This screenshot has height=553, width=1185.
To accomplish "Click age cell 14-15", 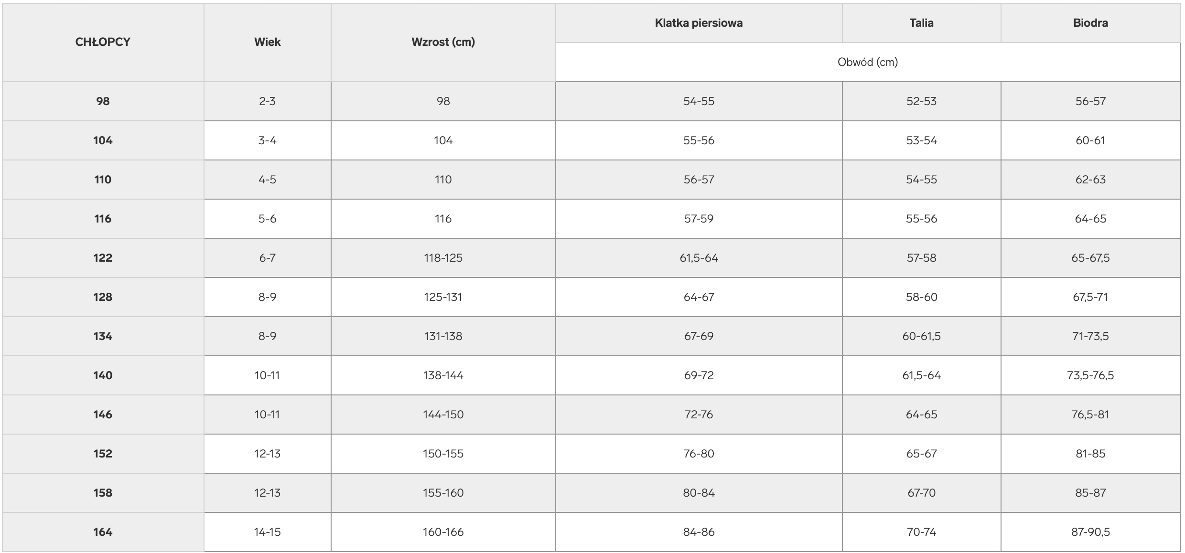I will [267, 532].
